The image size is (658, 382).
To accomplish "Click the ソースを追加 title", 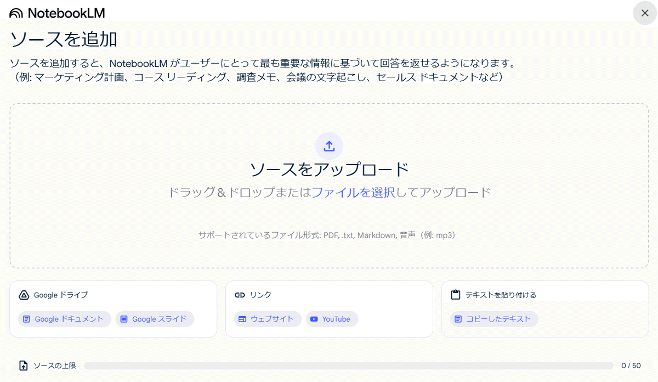I will (64, 40).
